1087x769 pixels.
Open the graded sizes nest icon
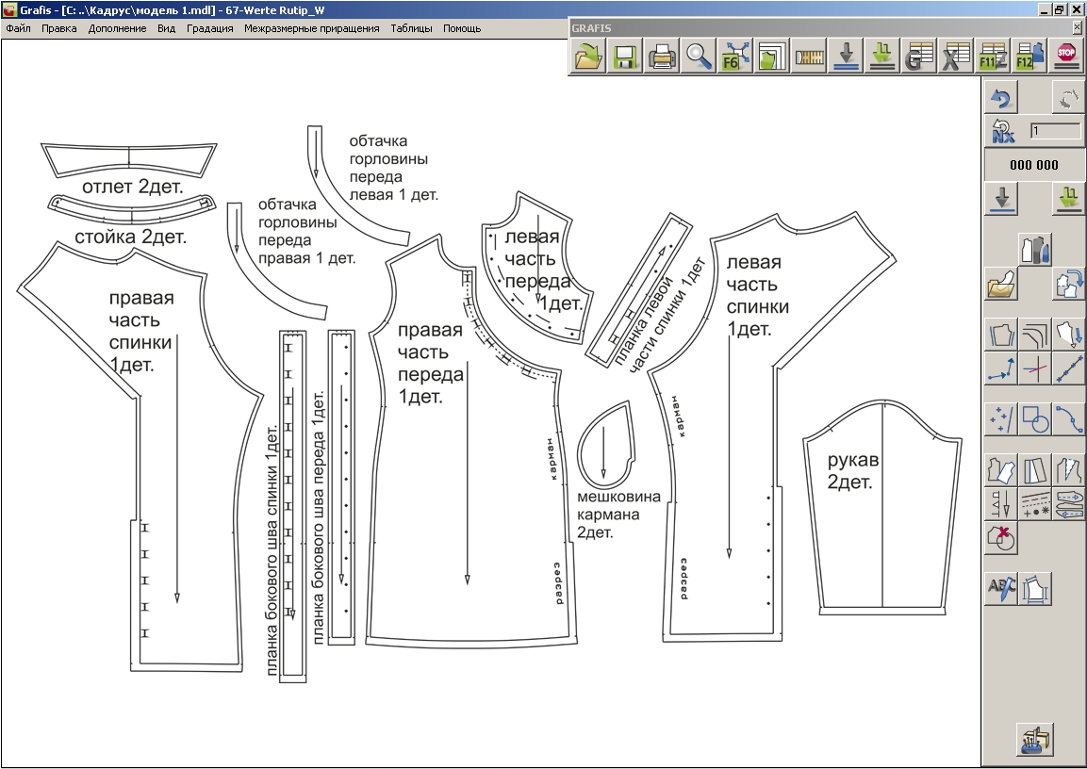click(771, 57)
